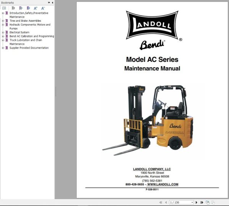Increase bookmark text size with A+ icon

35,8
